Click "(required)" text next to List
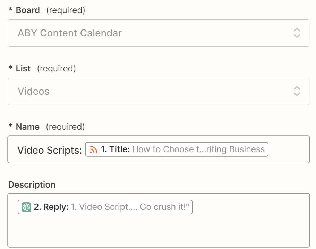Image resolution: width=316 pixels, height=249 pixels. click(x=56, y=69)
